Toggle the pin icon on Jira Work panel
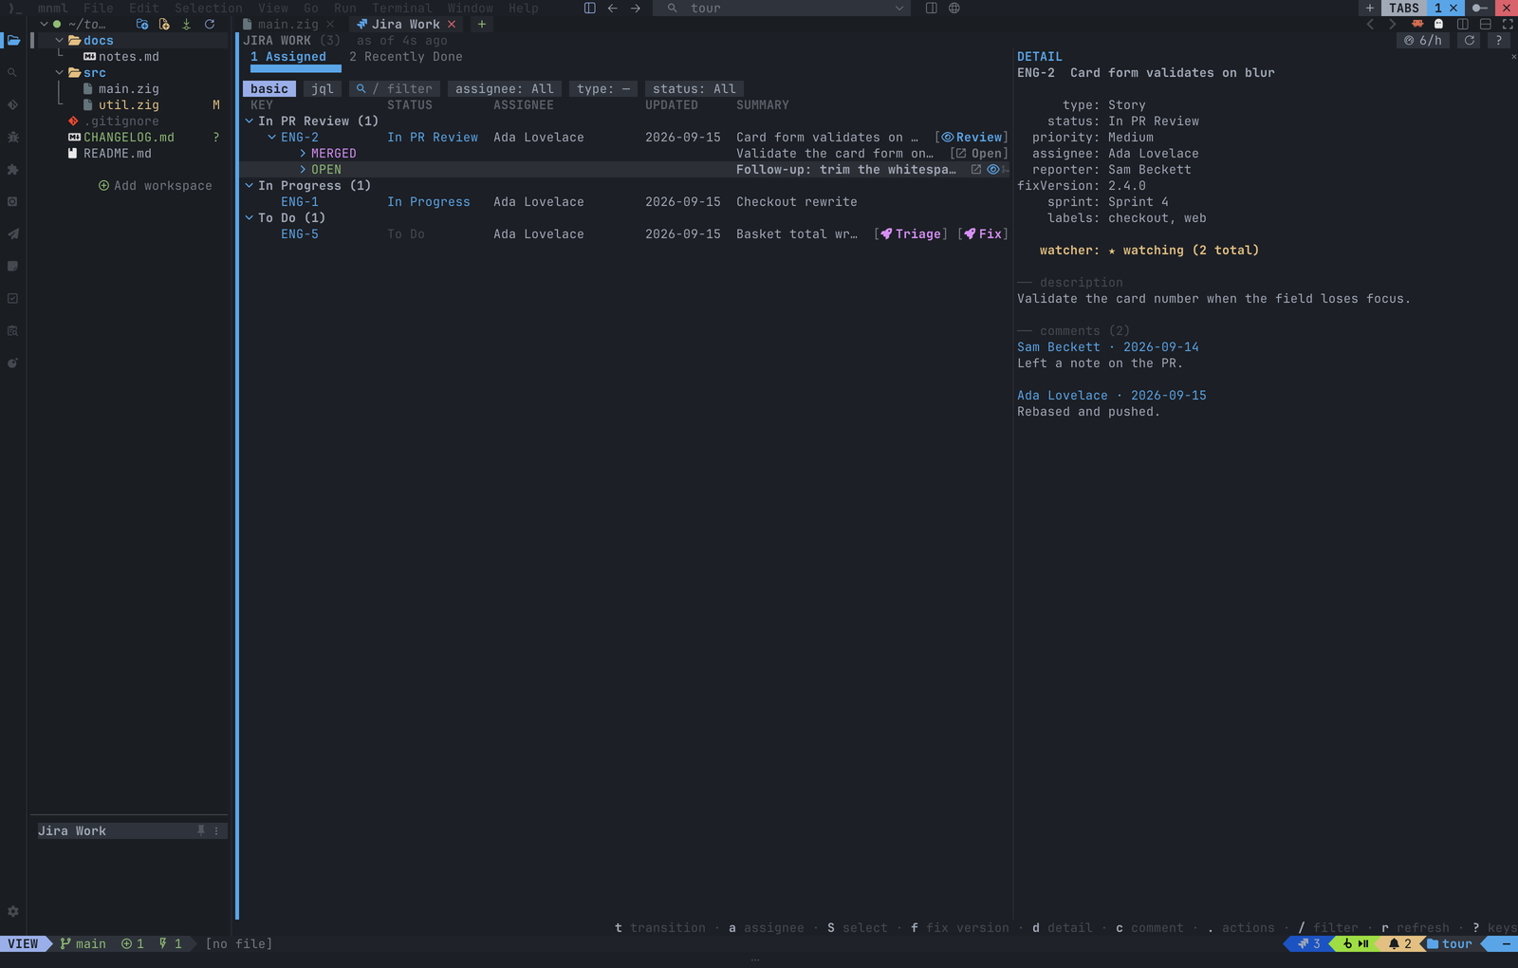The height and width of the screenshot is (968, 1518). [201, 830]
